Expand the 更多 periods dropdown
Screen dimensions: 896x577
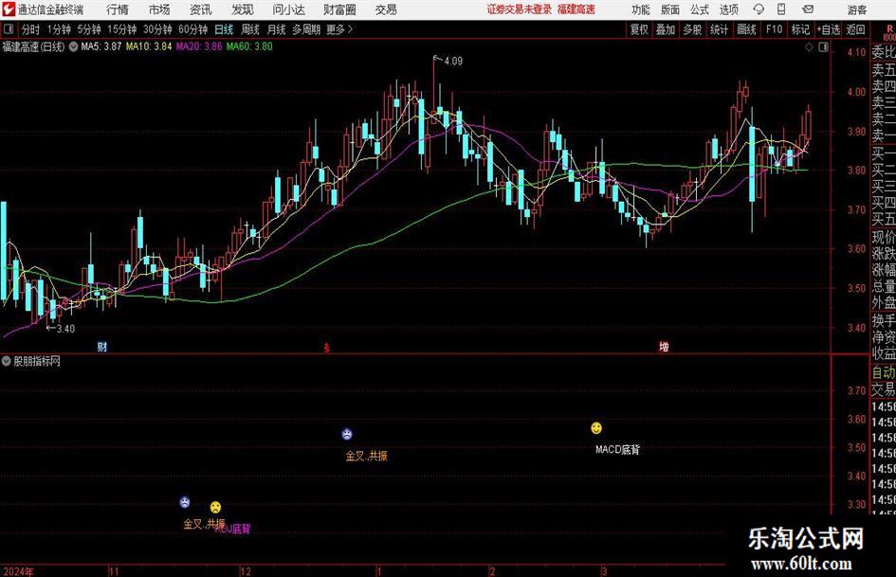pos(340,29)
